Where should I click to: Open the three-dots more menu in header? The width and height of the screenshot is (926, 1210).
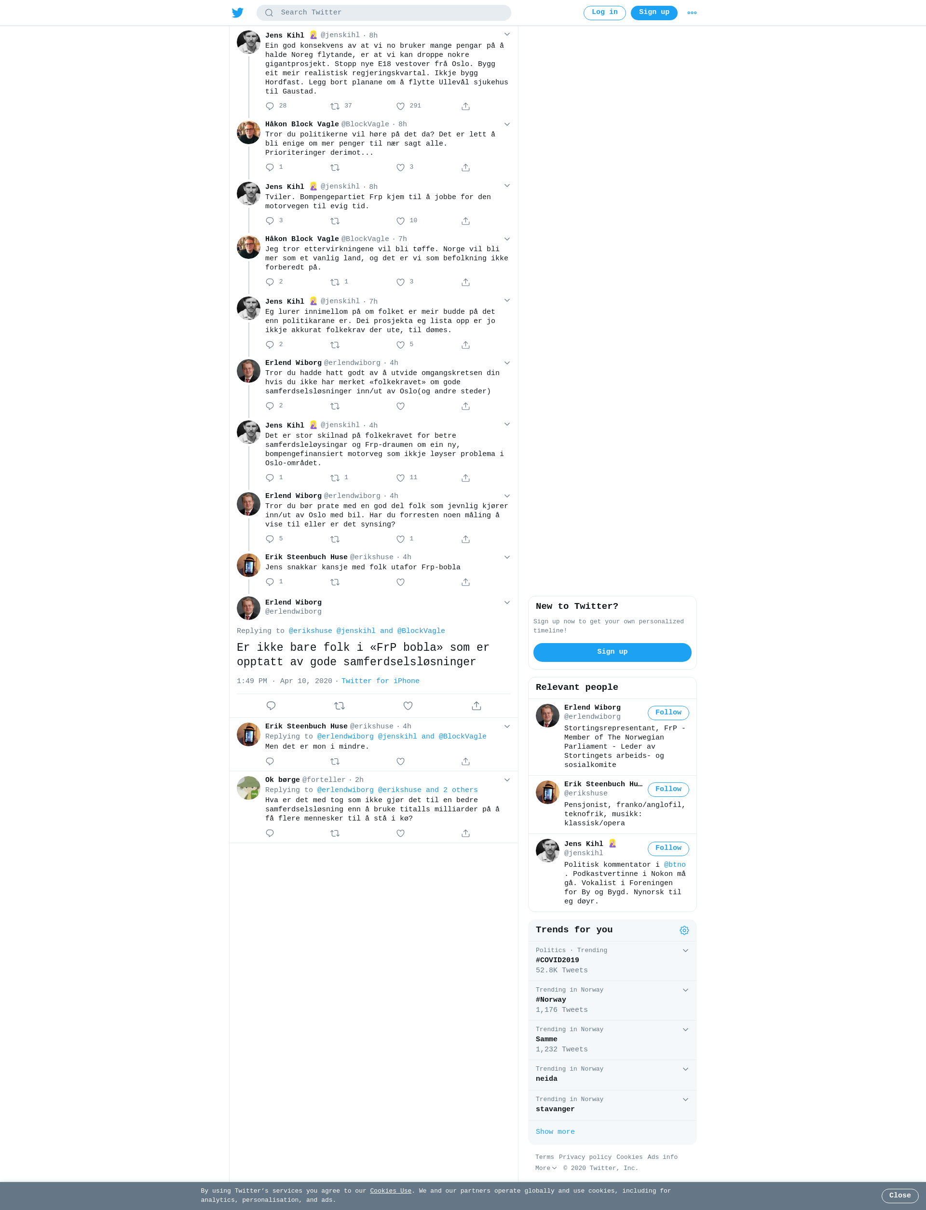(x=692, y=13)
